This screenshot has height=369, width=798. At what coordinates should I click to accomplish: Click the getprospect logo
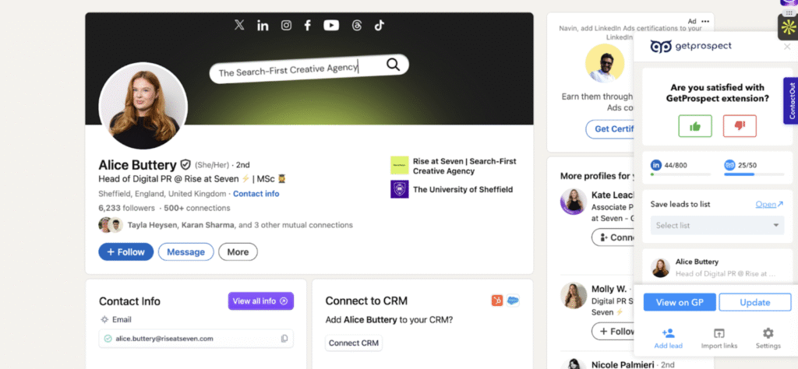690,46
